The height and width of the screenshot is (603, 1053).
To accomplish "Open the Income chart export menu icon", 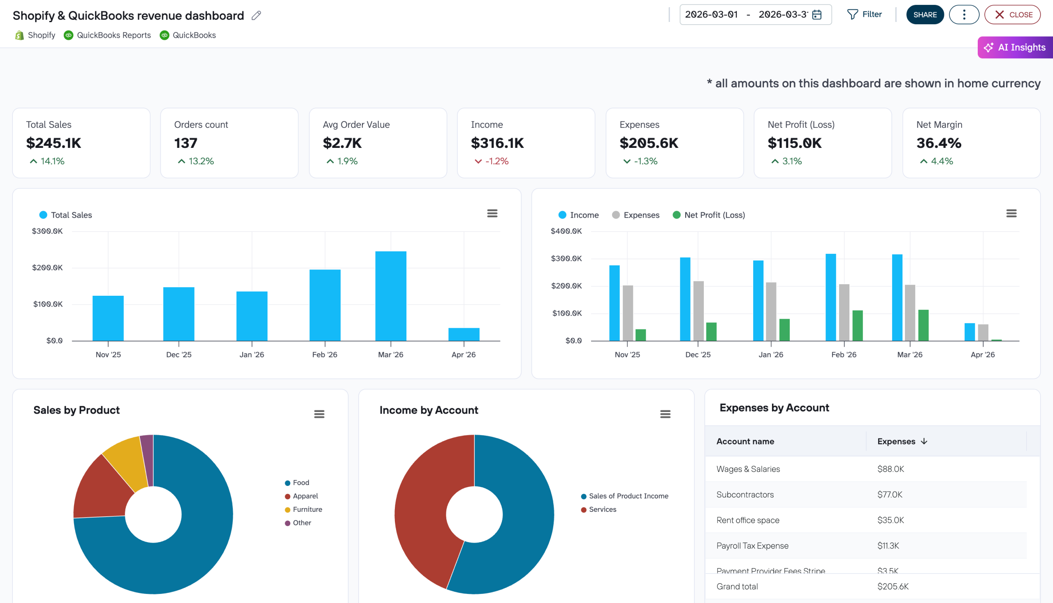I will click(x=1011, y=213).
